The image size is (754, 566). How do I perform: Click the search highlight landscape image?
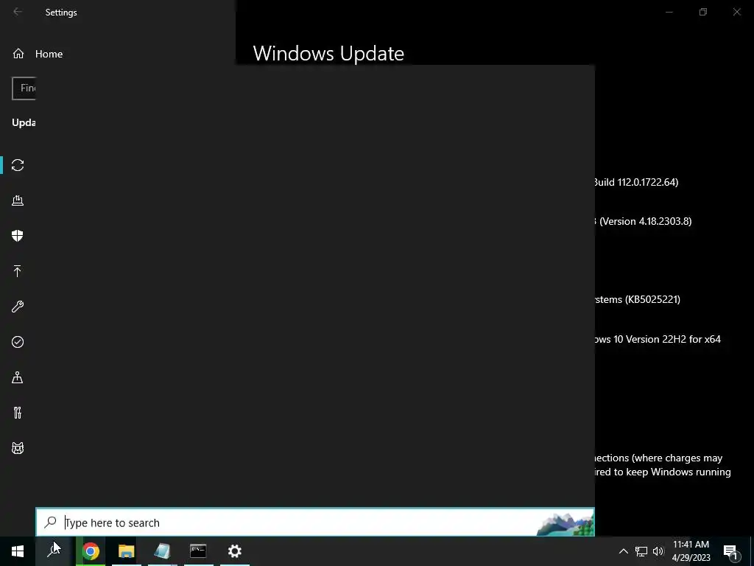pos(565,524)
